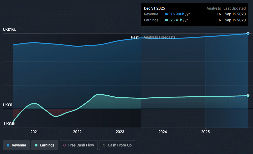Enable the Free Cash Flow series
Image resolution: width=253 pixels, height=154 pixels.
pyautogui.click(x=78, y=145)
